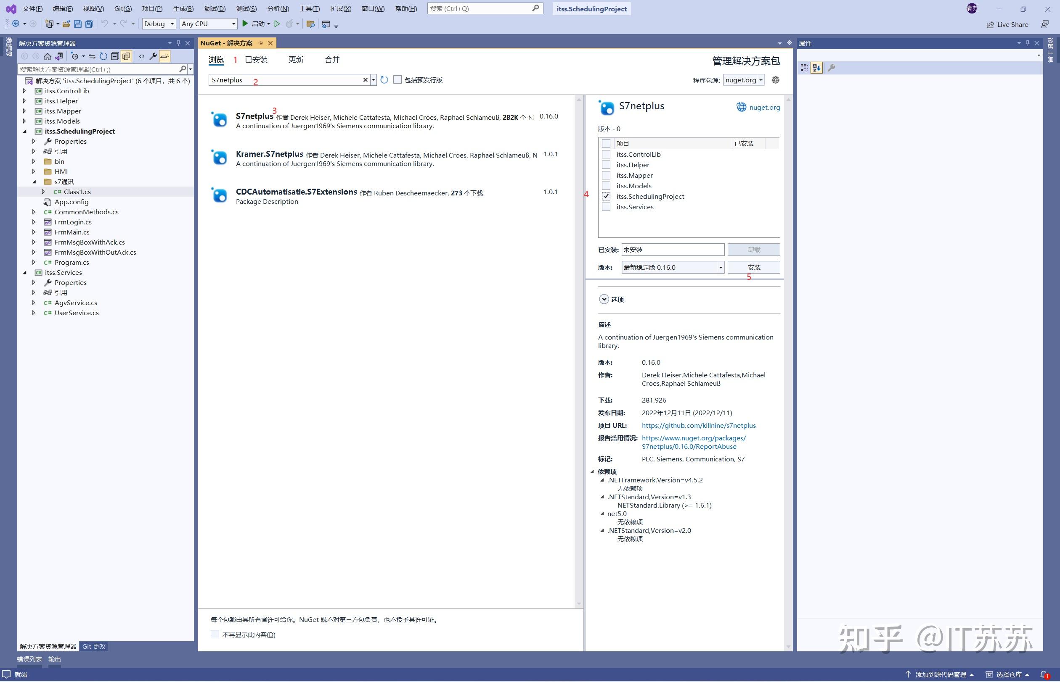1060x682 pixels.
Task: Check itss.Services in the project list
Action: point(606,207)
